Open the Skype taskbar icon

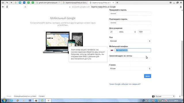pyautogui.click(x=11, y=100)
